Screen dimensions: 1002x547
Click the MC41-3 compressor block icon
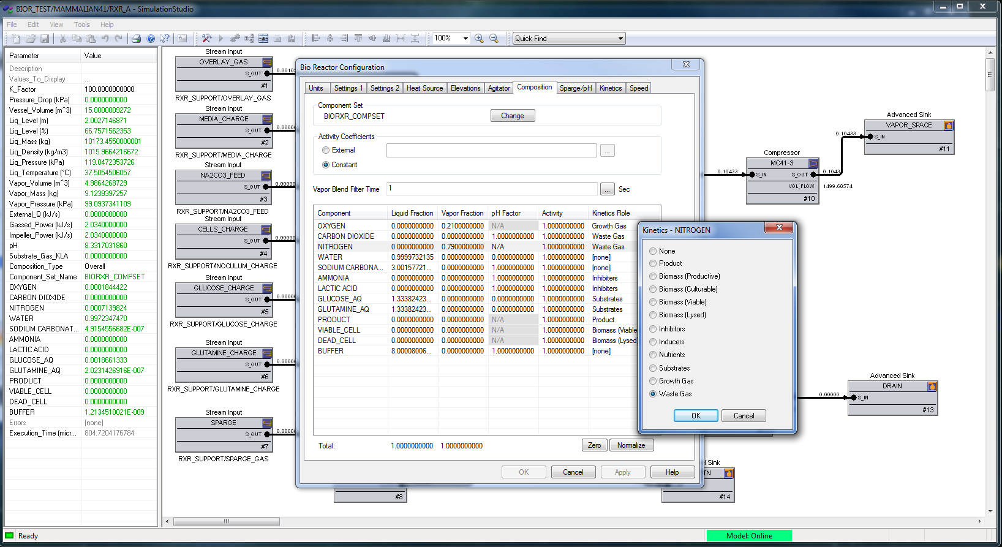pos(813,164)
